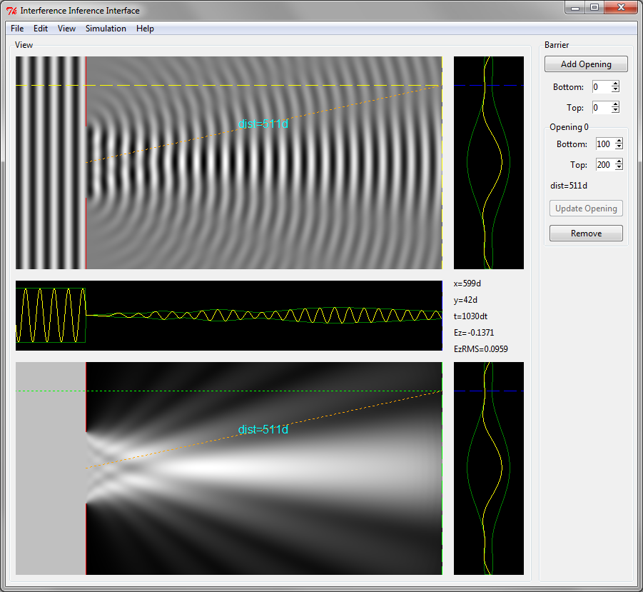Open the Help menu

click(x=145, y=29)
